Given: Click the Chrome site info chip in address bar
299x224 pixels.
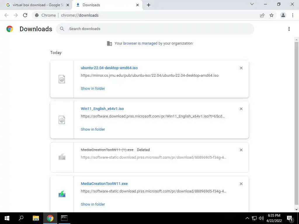Looking at the screenshot, I should [45, 15].
